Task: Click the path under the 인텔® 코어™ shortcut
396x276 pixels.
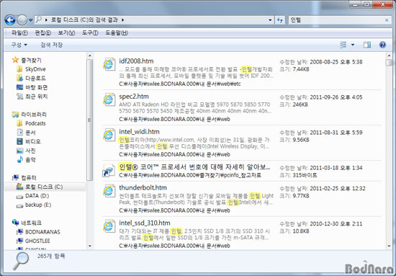Action: point(190,175)
